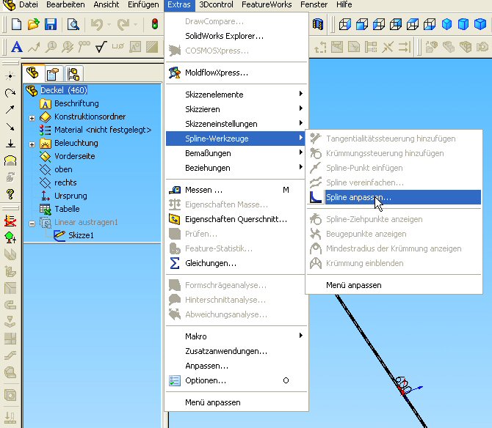Choose Menü anpassen in spline submenu
Screen dimensions: 492x428
[354, 285]
